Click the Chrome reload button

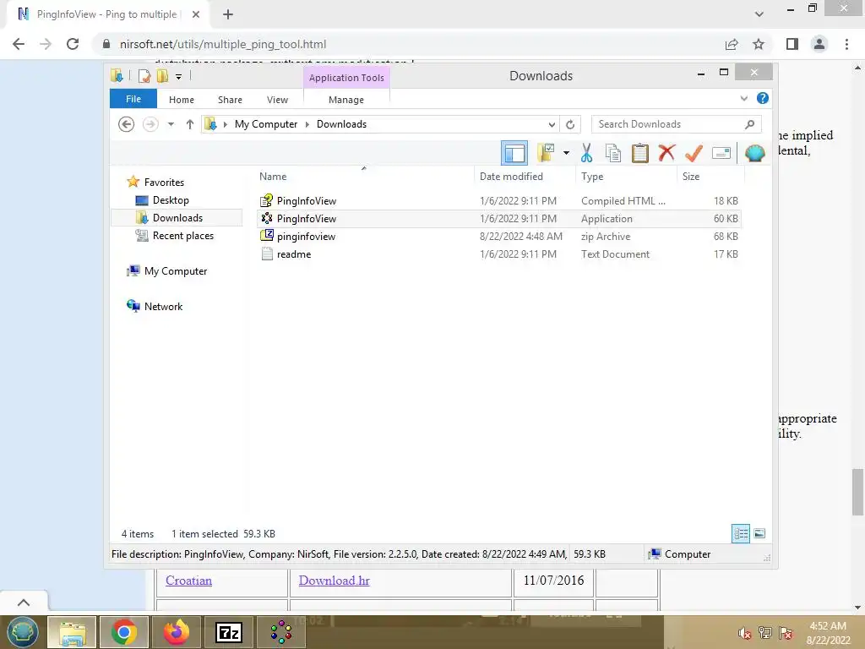point(73,44)
